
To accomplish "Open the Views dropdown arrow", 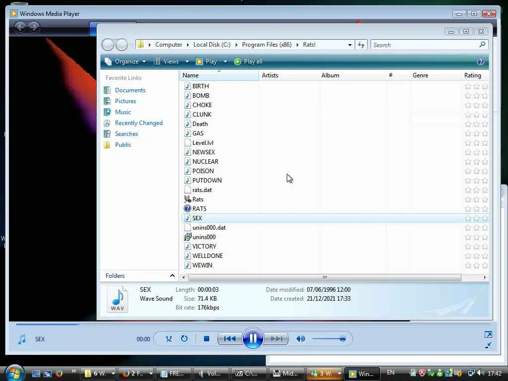I will (x=187, y=62).
